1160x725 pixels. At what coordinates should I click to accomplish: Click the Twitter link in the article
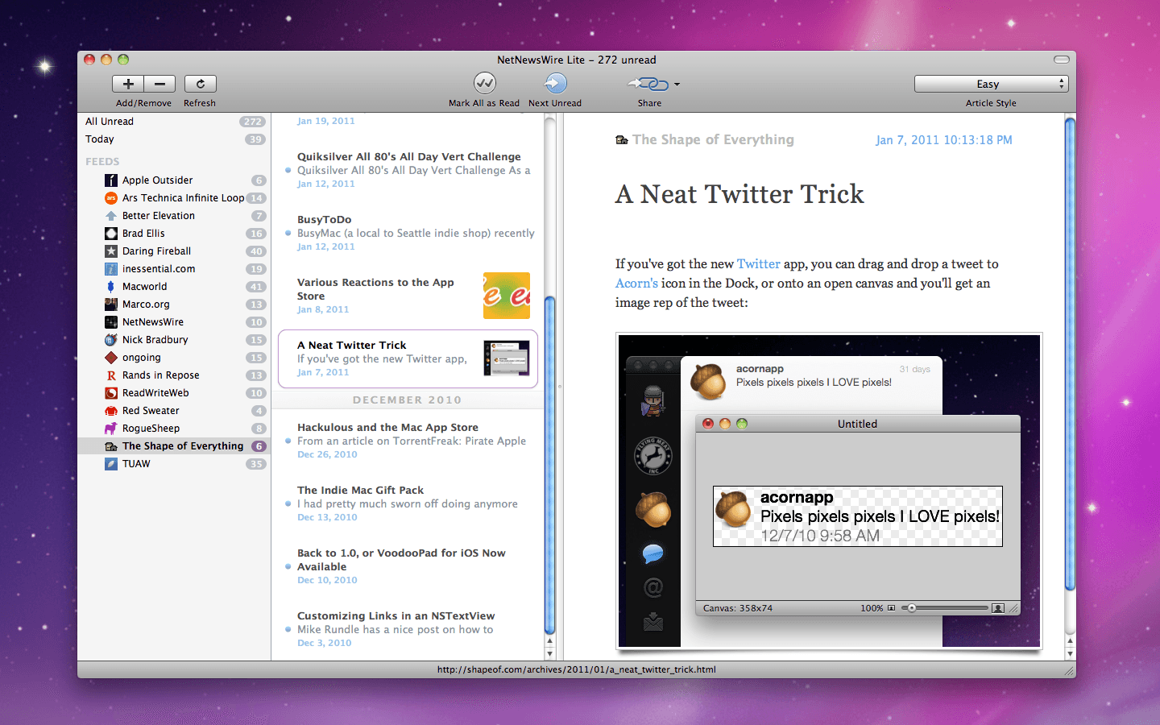[758, 264]
